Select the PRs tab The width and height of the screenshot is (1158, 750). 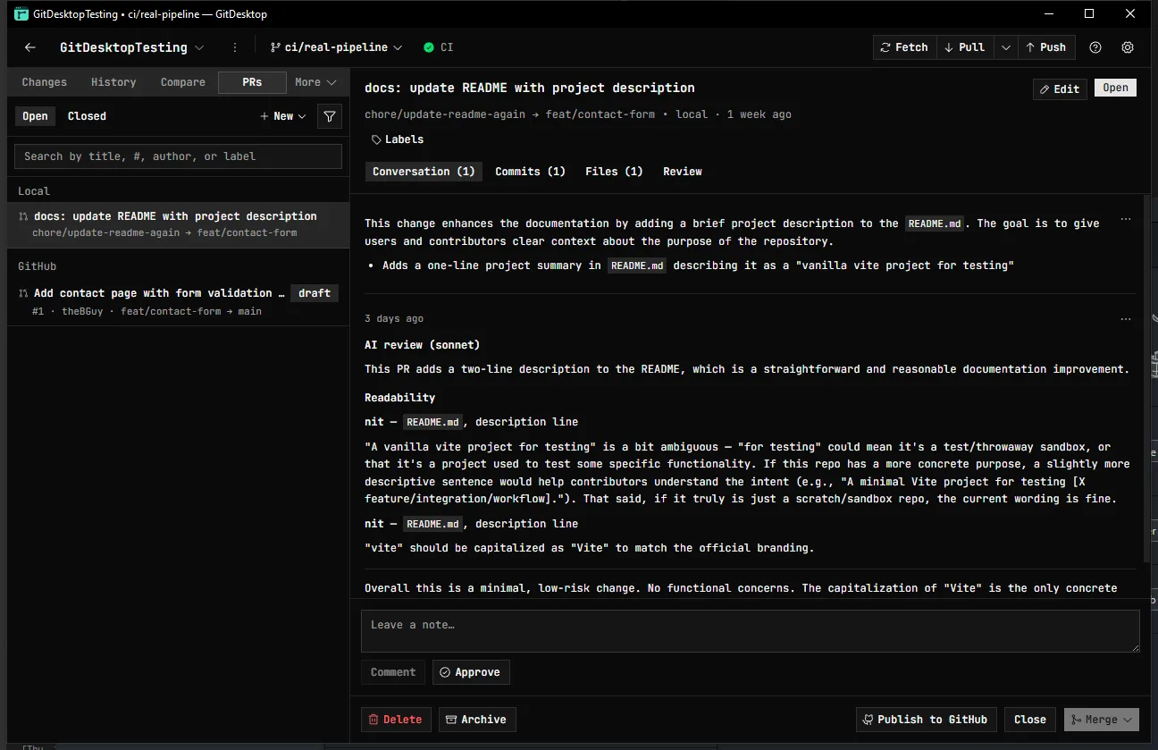coord(252,82)
